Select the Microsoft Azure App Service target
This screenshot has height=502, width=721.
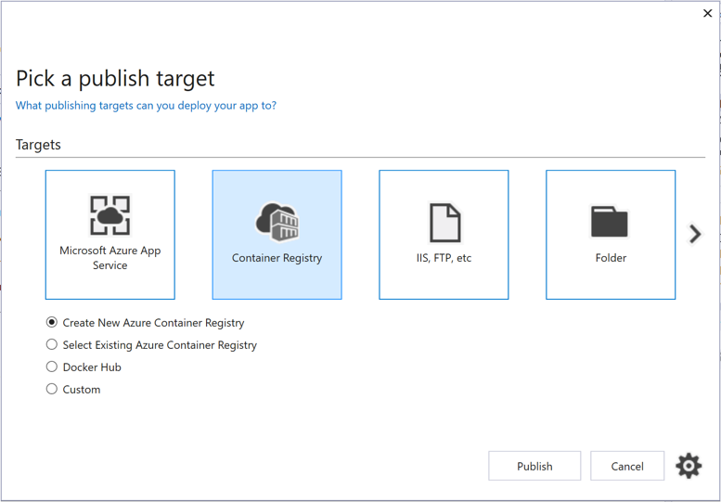point(109,235)
